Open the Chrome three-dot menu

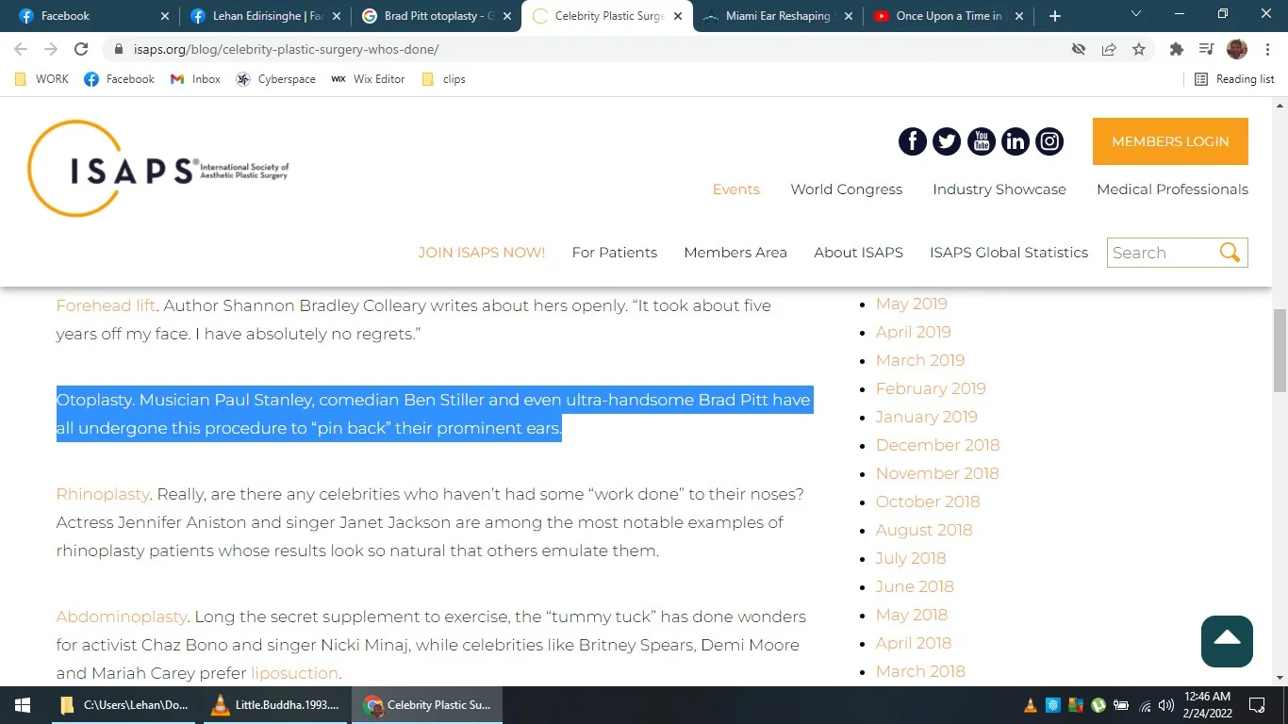pos(1265,49)
